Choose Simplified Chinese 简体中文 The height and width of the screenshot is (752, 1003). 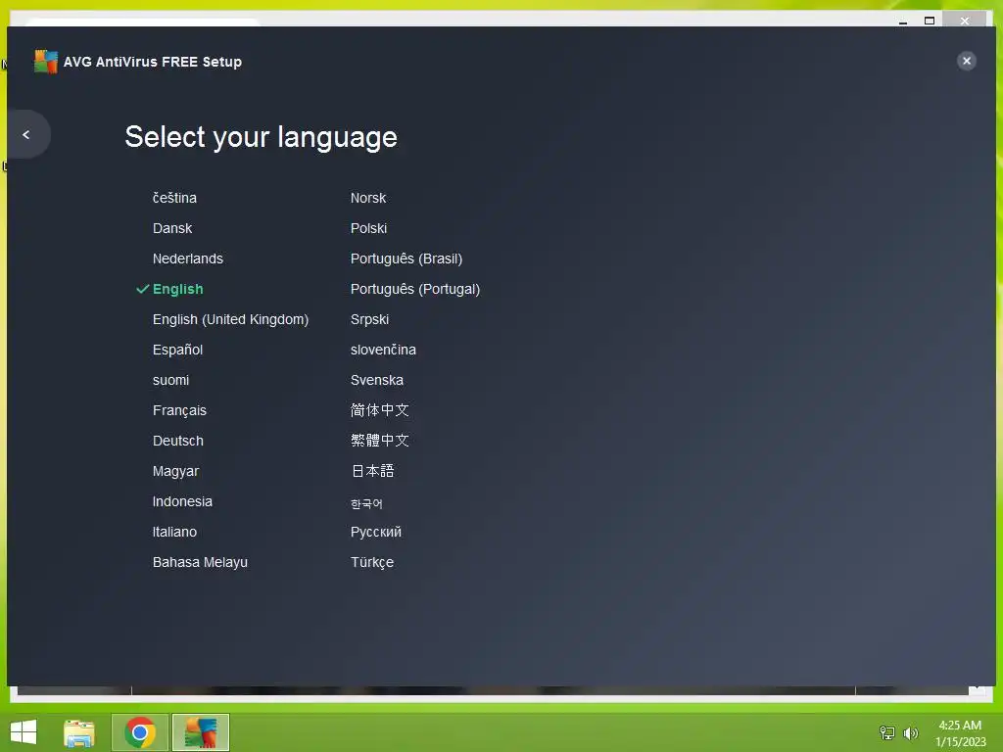(x=379, y=410)
